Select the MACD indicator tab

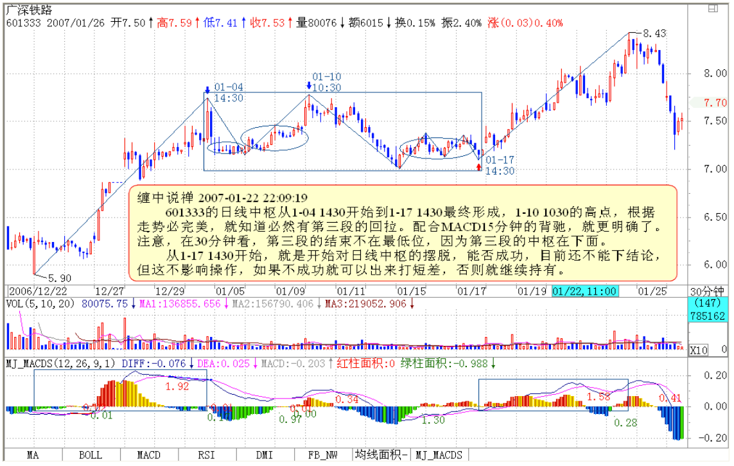(148, 455)
